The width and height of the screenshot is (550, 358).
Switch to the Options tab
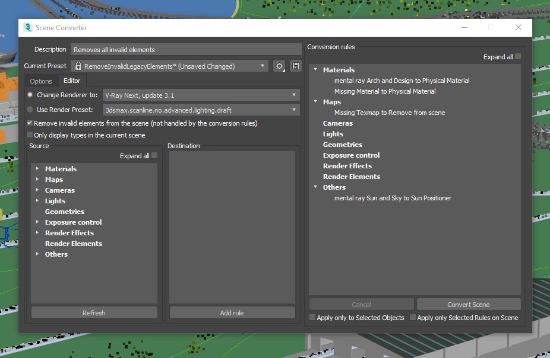[x=41, y=81]
